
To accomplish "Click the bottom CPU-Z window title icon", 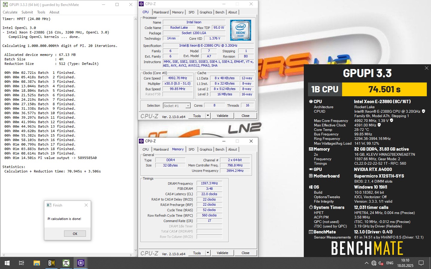I will pyautogui.click(x=142, y=141).
